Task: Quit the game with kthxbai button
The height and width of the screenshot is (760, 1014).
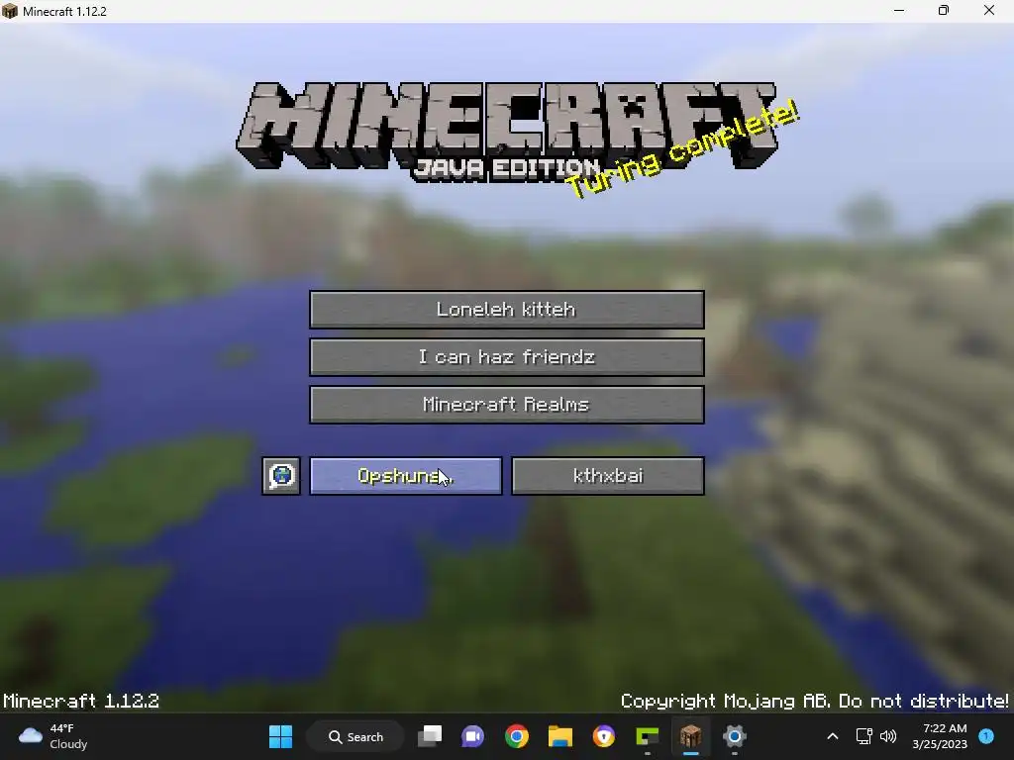Action: (x=608, y=476)
